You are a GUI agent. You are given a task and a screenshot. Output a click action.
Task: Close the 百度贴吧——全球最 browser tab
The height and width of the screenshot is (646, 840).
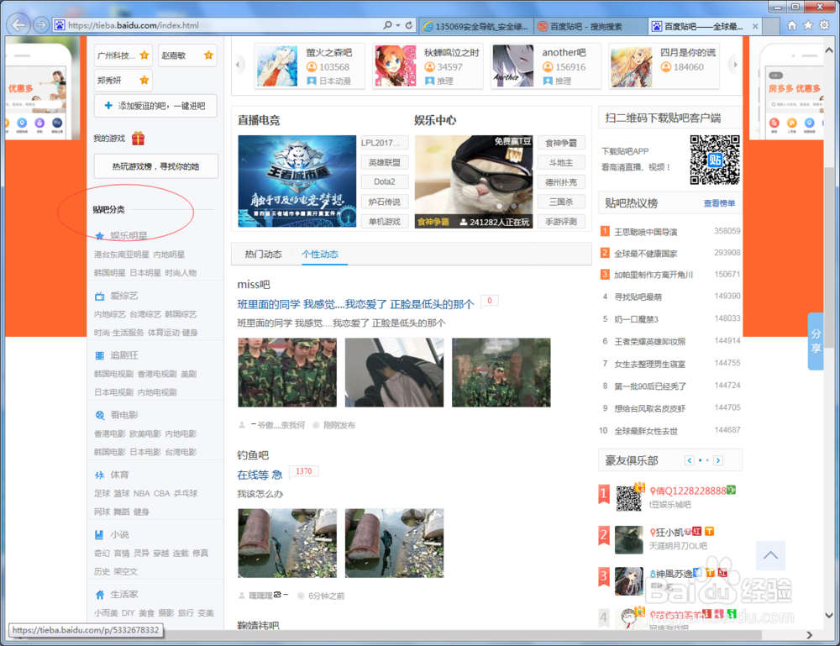click(x=755, y=26)
